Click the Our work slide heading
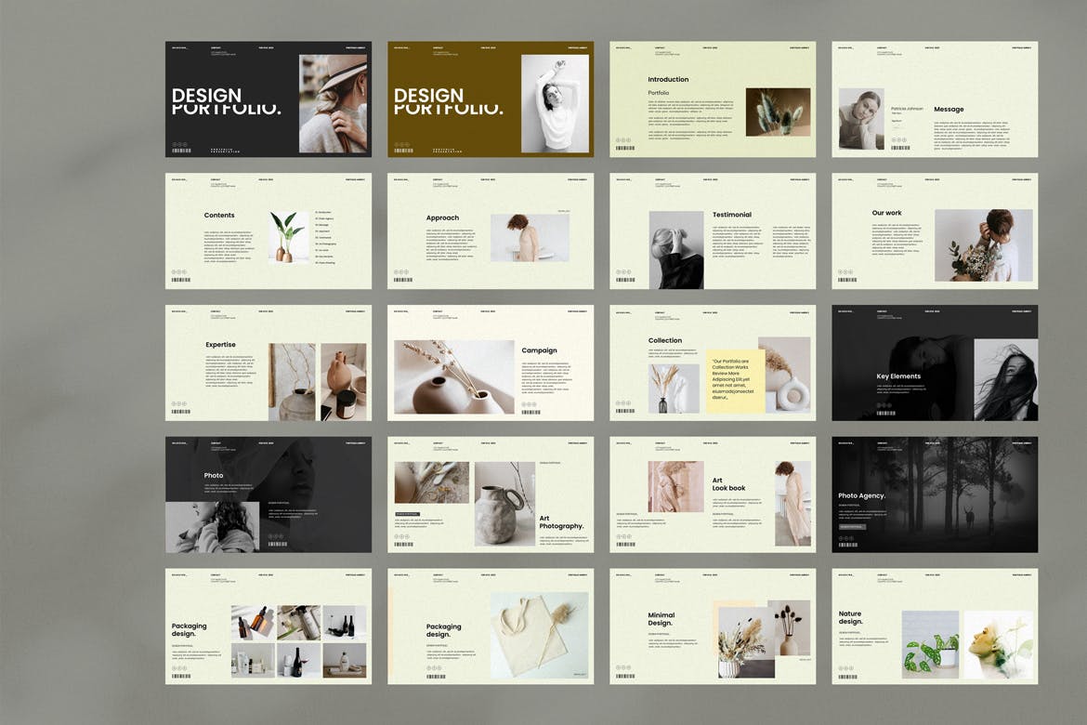This screenshot has height=725, width=1087. (886, 213)
